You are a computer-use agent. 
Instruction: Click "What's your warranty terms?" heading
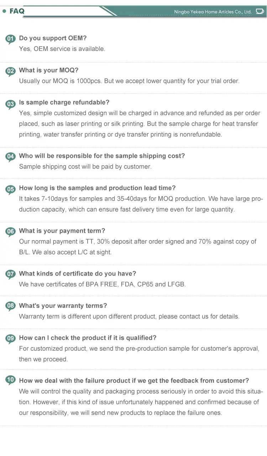pyautogui.click(x=63, y=306)
